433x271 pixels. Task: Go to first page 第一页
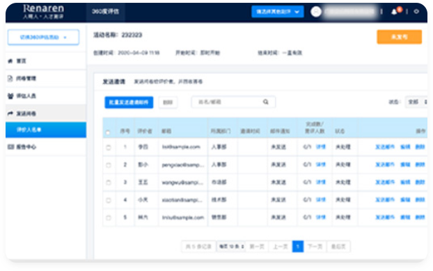coord(257,247)
